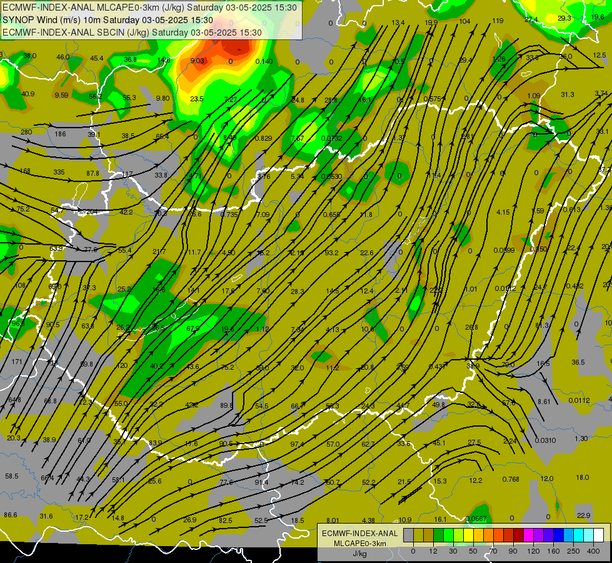Click the map value '22.9'
Screen dimensions: 612x563
coord(583,515)
